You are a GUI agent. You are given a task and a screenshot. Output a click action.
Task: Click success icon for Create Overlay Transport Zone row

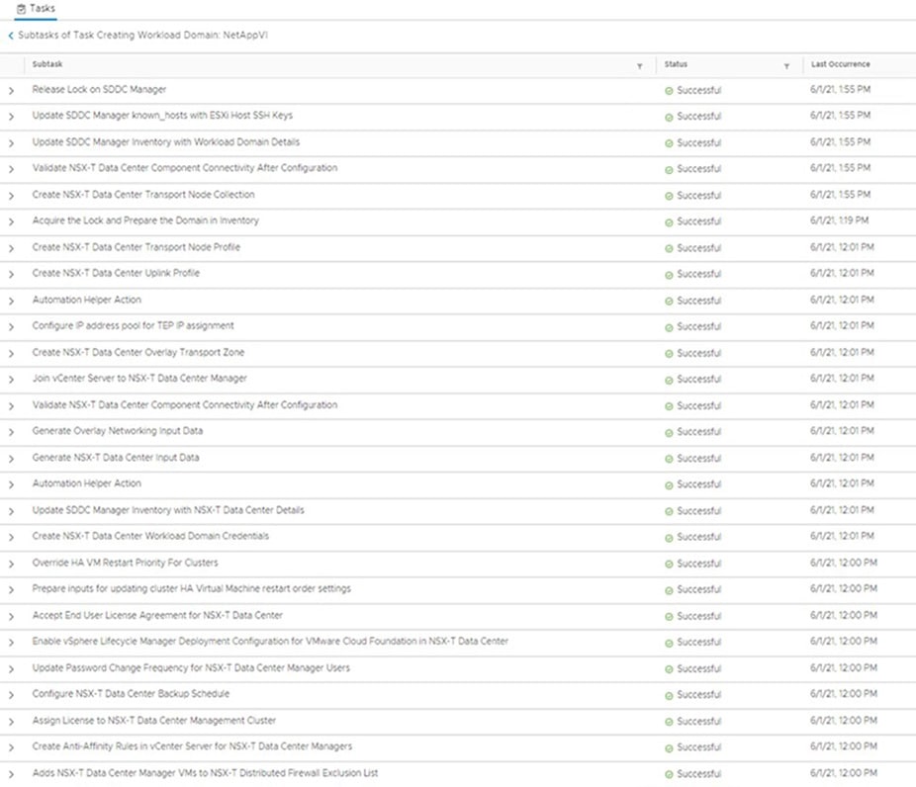(x=669, y=353)
